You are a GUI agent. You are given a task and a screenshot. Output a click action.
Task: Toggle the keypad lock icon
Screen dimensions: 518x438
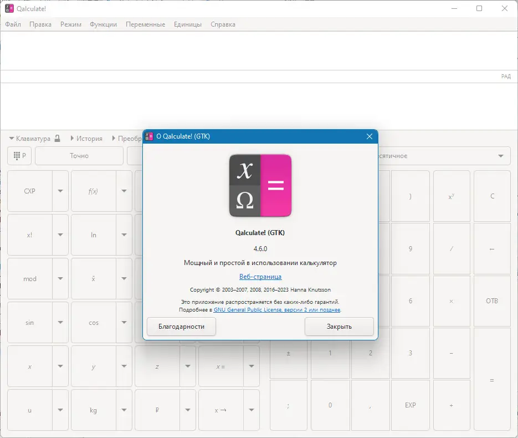click(58, 138)
